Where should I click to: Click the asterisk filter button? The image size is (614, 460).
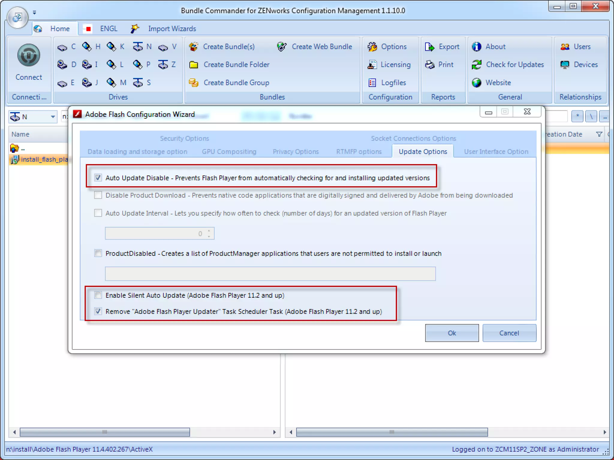(x=577, y=116)
